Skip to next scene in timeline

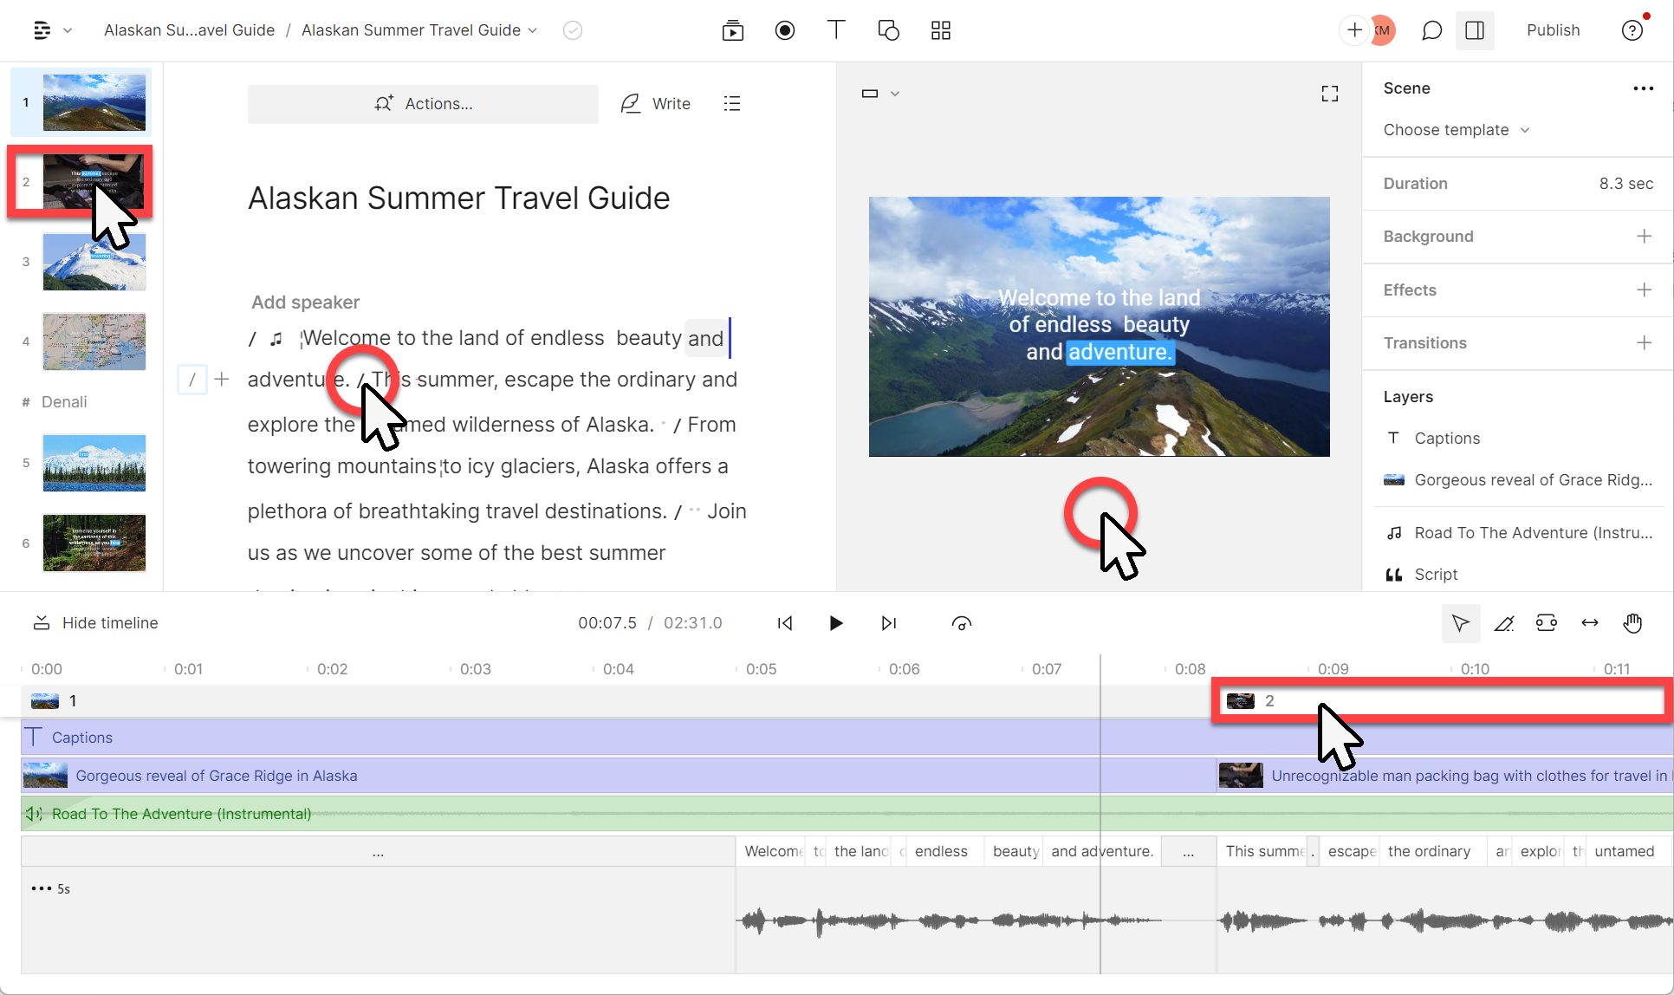click(888, 623)
